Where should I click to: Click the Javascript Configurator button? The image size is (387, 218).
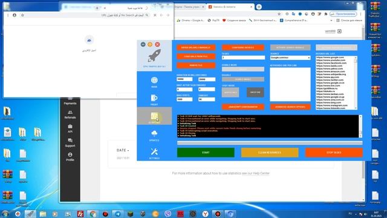tap(243, 107)
